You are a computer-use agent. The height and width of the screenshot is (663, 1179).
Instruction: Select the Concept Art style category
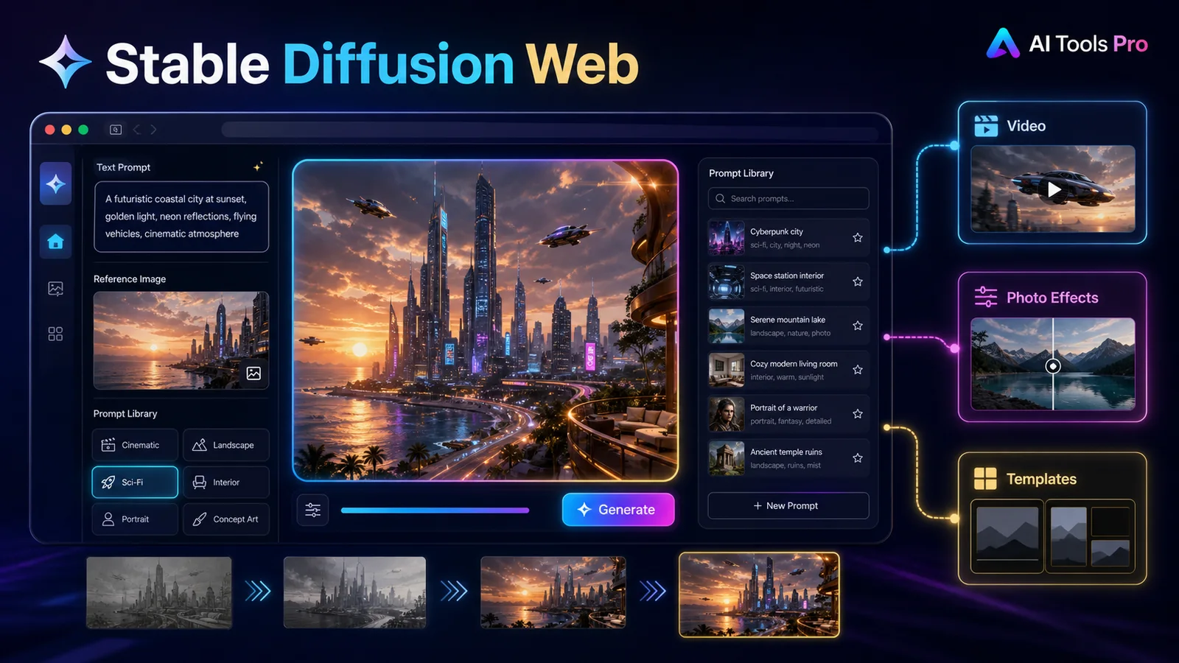tap(226, 519)
